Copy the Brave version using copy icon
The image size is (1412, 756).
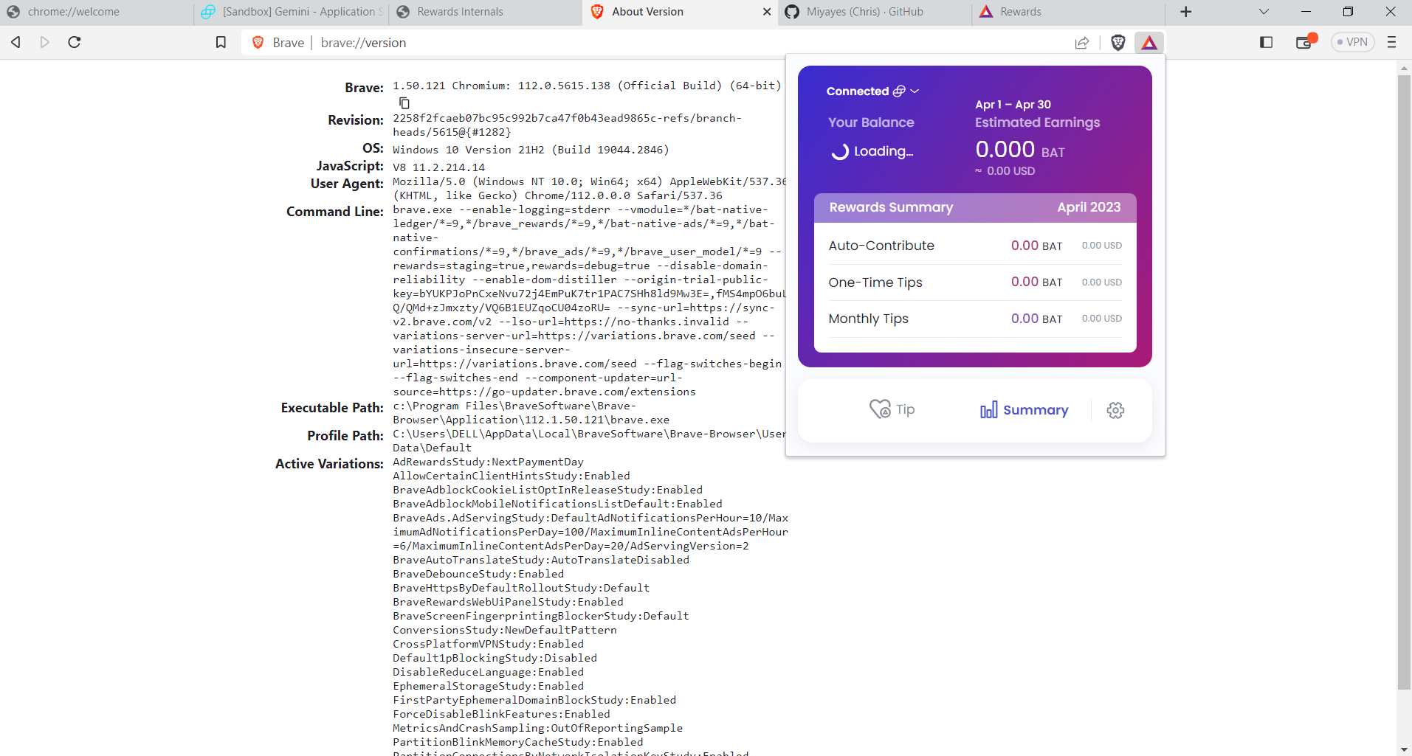403,103
